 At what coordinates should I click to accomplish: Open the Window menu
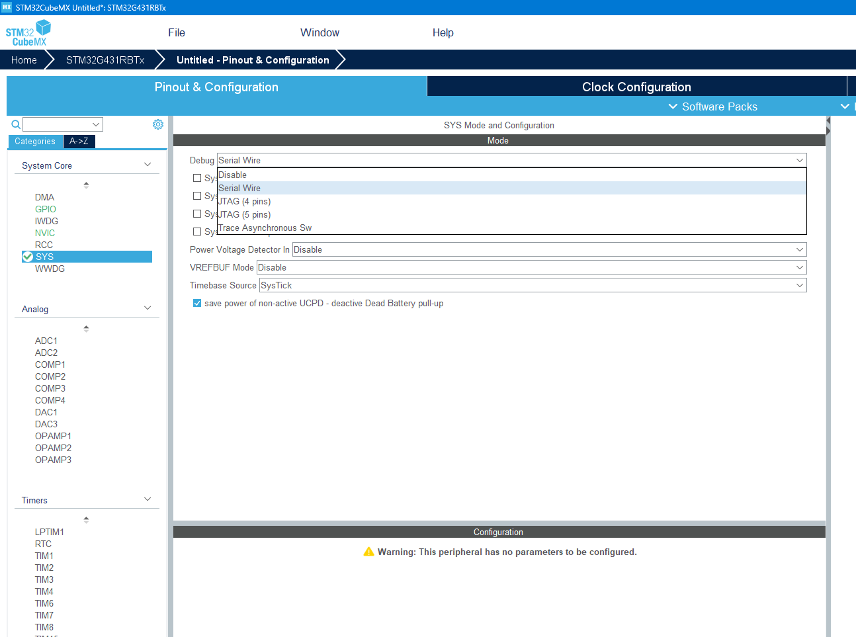click(320, 32)
